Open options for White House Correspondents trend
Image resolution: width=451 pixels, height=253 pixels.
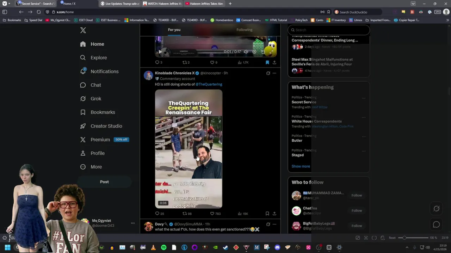(x=364, y=117)
